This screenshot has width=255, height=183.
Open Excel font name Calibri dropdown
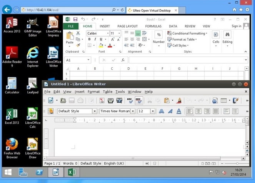tap(108, 33)
